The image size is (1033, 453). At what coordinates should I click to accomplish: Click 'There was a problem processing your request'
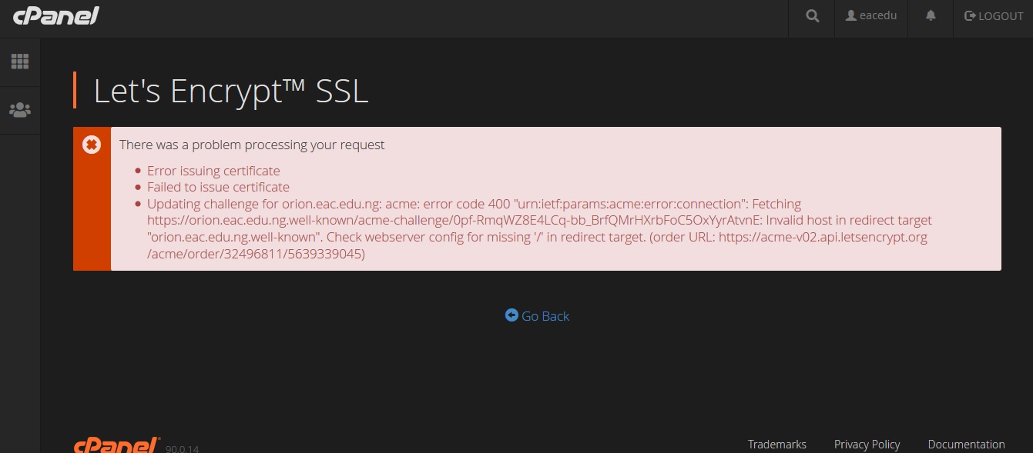point(252,145)
